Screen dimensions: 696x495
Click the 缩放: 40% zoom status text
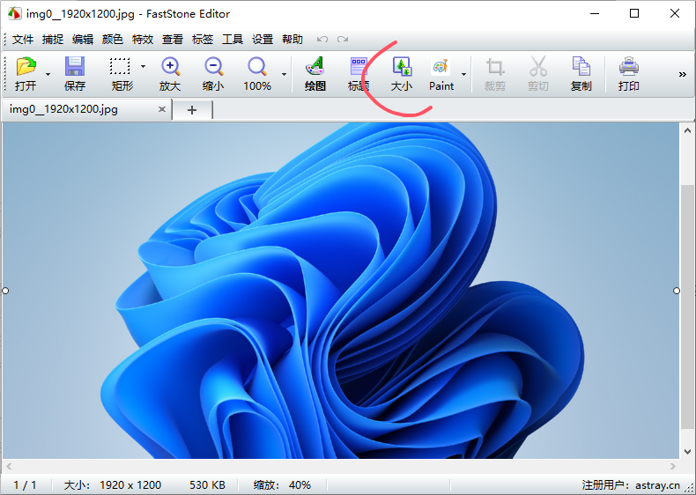click(282, 485)
